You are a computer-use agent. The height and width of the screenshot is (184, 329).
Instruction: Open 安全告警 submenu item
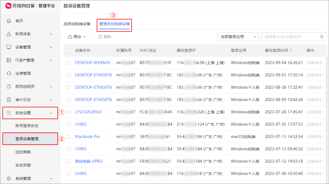point(23,165)
